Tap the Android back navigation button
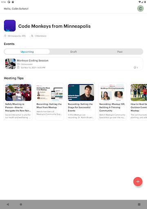 [x=8, y=205]
